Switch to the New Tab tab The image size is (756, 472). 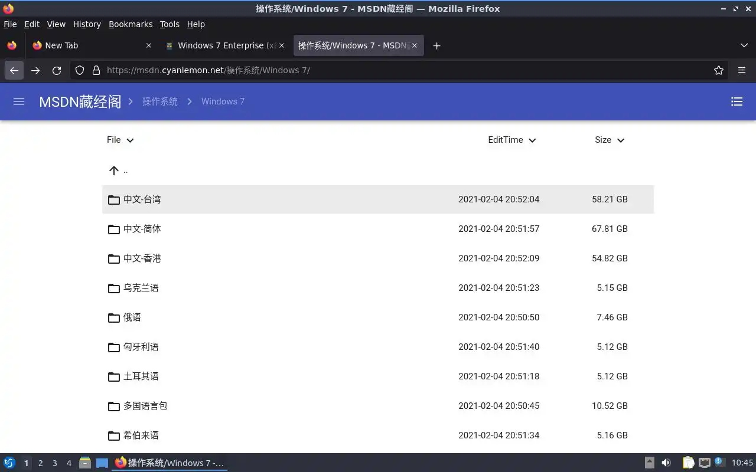(x=92, y=45)
